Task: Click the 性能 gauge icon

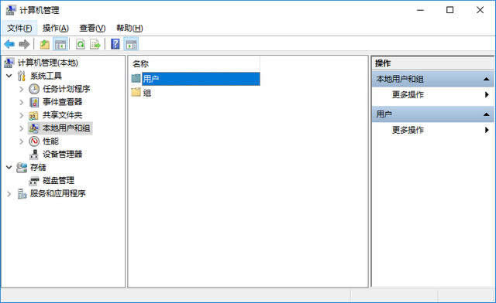Action: 34,141
